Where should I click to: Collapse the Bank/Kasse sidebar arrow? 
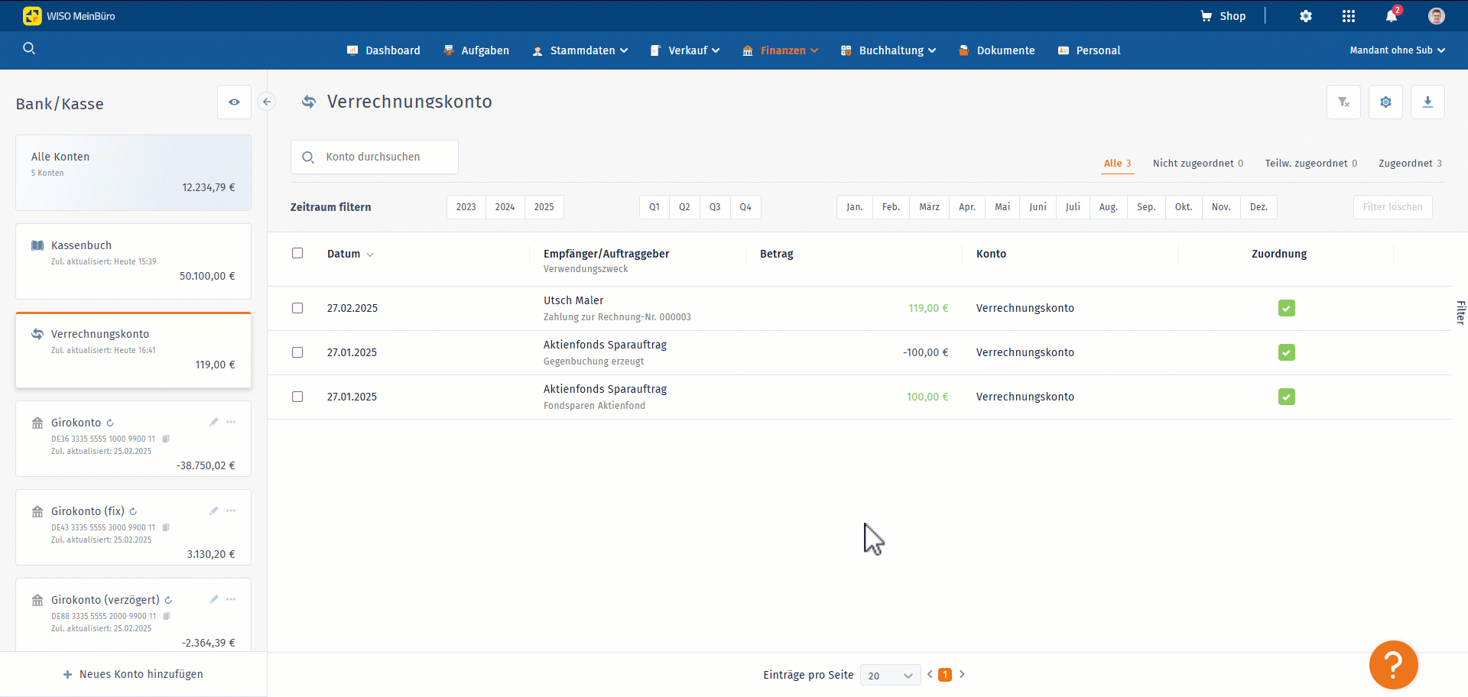pyautogui.click(x=266, y=102)
